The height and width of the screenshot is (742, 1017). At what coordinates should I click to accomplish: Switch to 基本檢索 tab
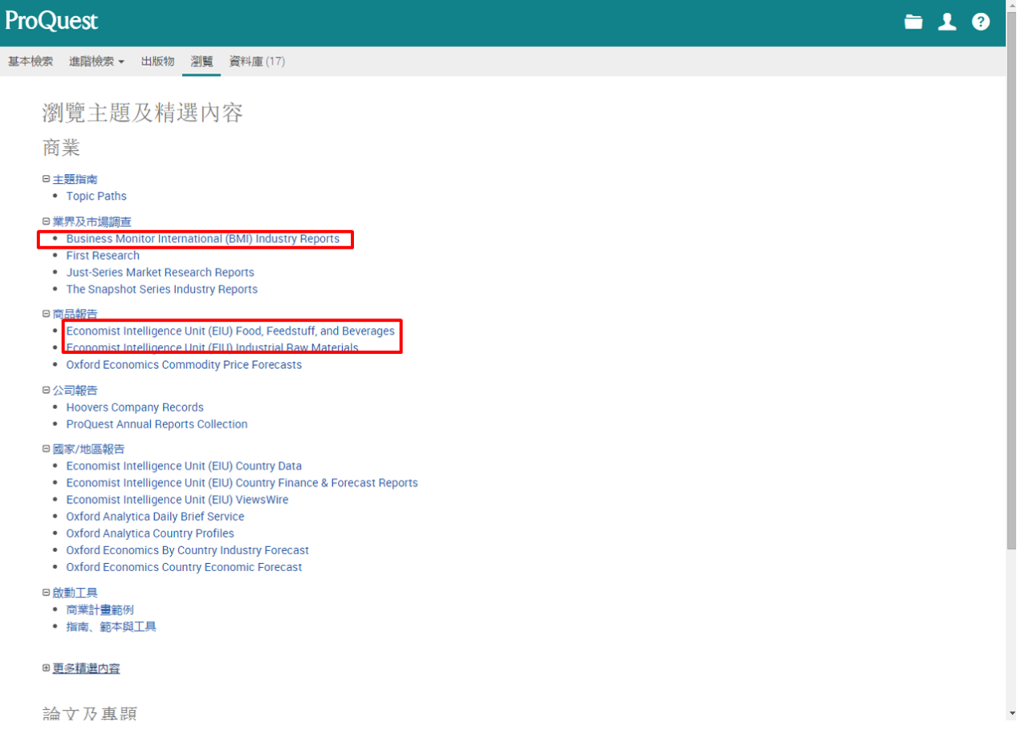pos(31,62)
